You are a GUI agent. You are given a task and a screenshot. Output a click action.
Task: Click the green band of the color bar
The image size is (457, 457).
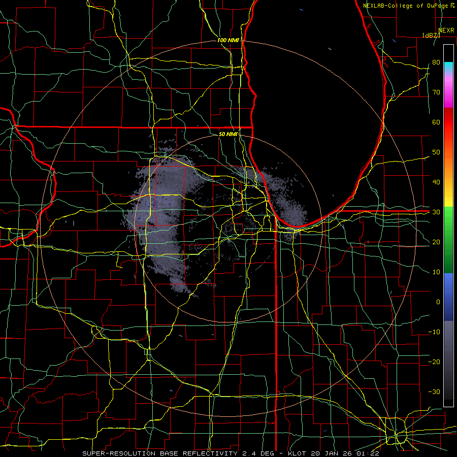(448, 240)
